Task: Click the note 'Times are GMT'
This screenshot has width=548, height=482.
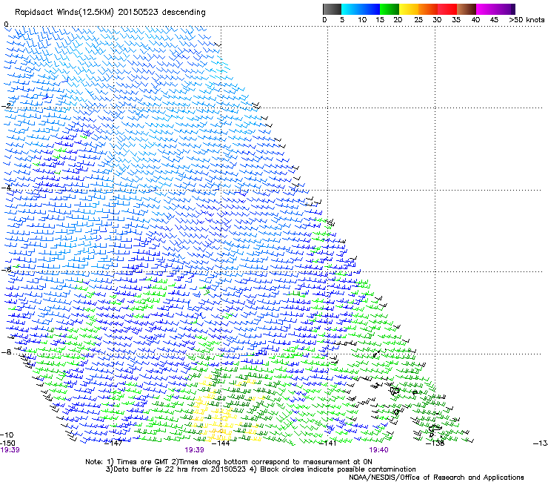Action: [144, 462]
